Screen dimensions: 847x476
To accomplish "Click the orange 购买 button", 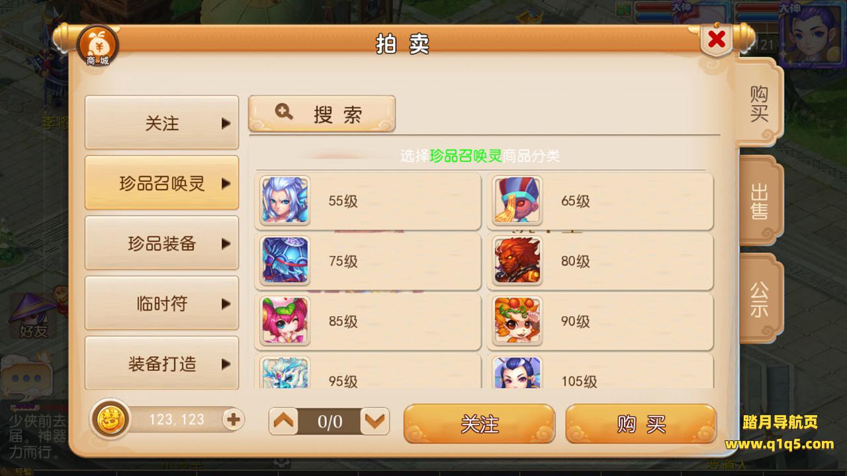I will (x=641, y=424).
